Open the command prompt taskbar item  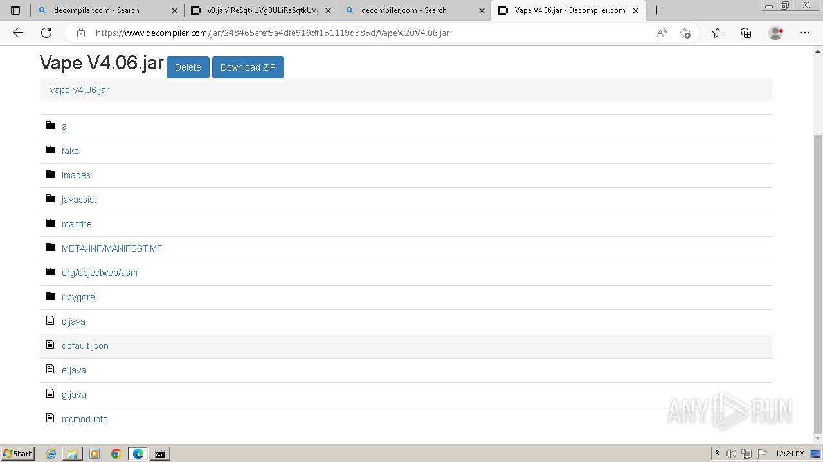[x=159, y=454]
